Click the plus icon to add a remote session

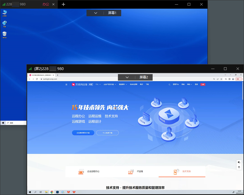click(63, 4)
